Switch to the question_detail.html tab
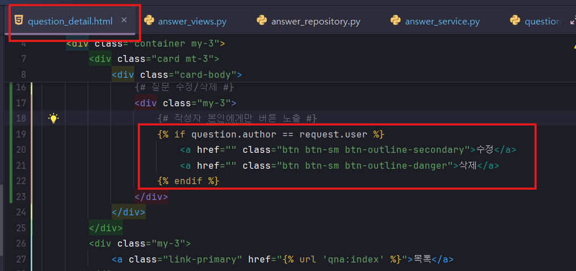The image size is (576, 271). tap(70, 21)
